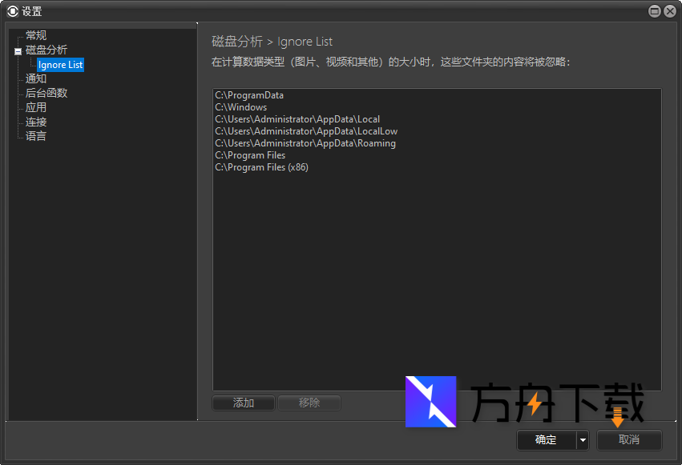Viewport: 682px width, 465px height.
Task: Cancel changes with the 取消 button
Action: click(x=629, y=440)
